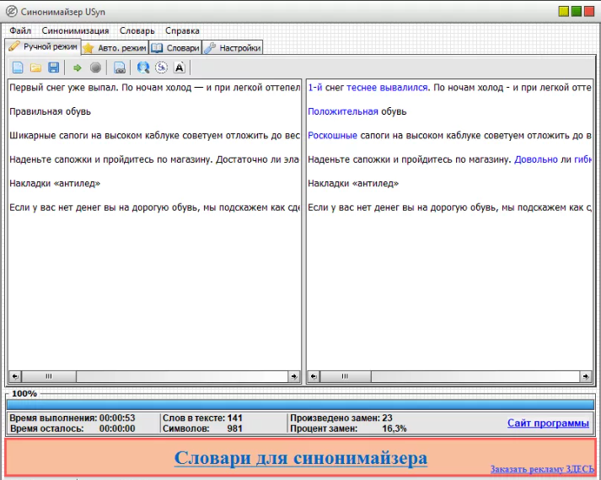
Task: Follow the Сайт программы link
Action: click(x=548, y=423)
